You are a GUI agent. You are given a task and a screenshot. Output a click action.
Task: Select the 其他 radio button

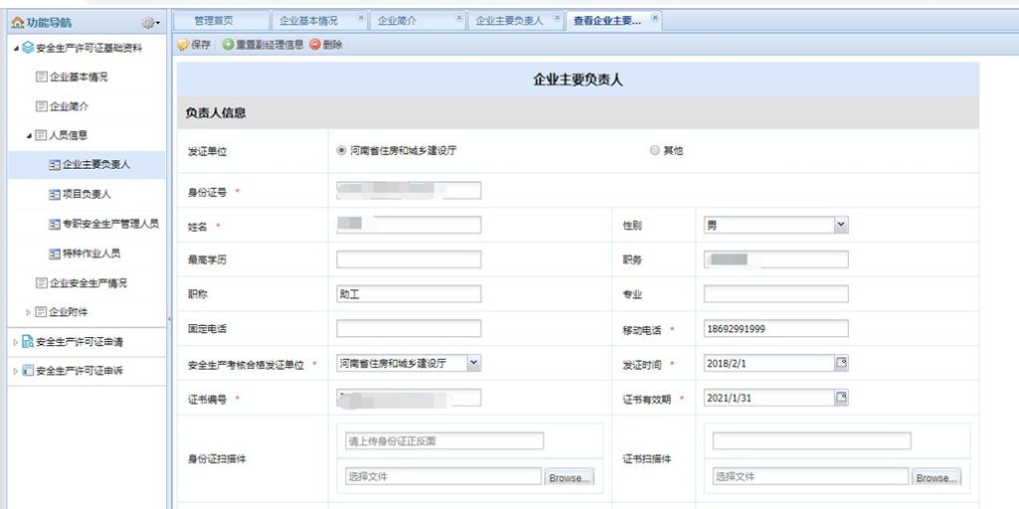pos(654,151)
